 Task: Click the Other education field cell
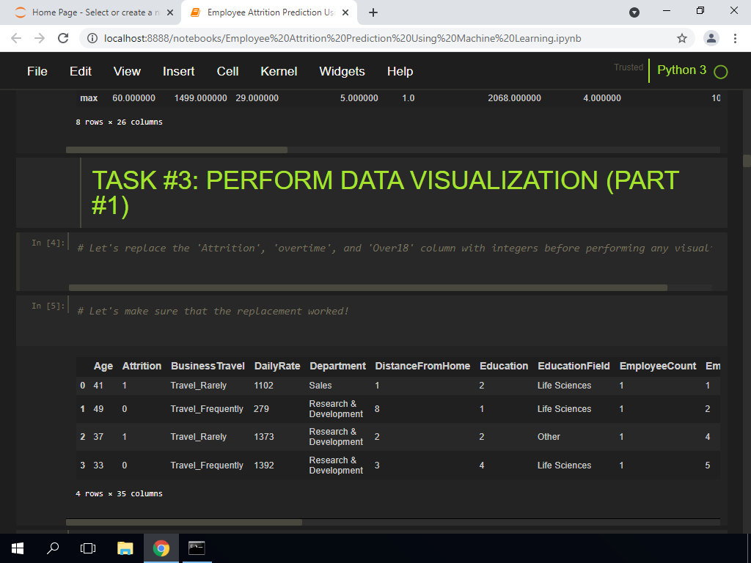pos(549,437)
